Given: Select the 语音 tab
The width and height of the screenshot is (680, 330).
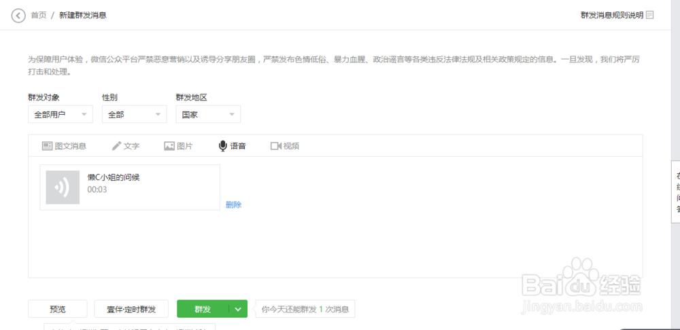Looking at the screenshot, I should [x=232, y=146].
